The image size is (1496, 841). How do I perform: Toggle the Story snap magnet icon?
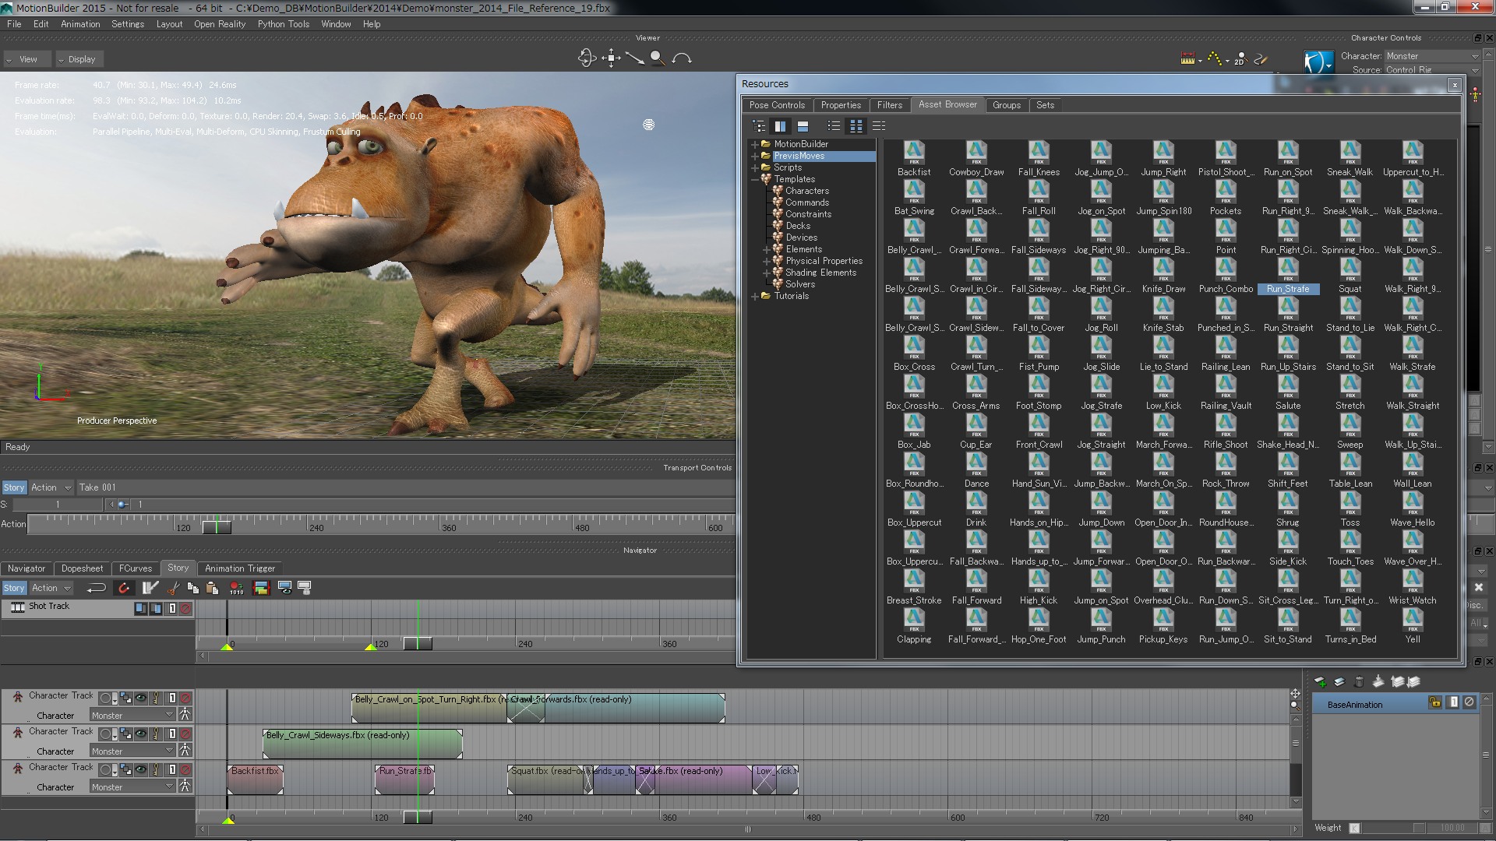point(123,588)
